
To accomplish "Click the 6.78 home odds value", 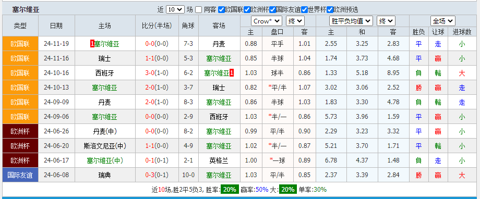I will click(331, 160).
